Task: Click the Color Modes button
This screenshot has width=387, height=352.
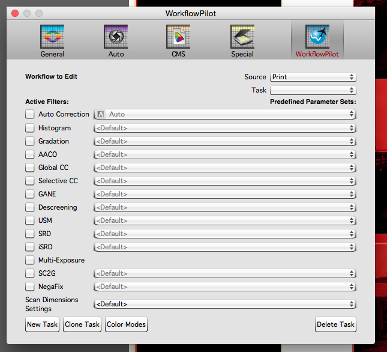Action: tap(126, 324)
